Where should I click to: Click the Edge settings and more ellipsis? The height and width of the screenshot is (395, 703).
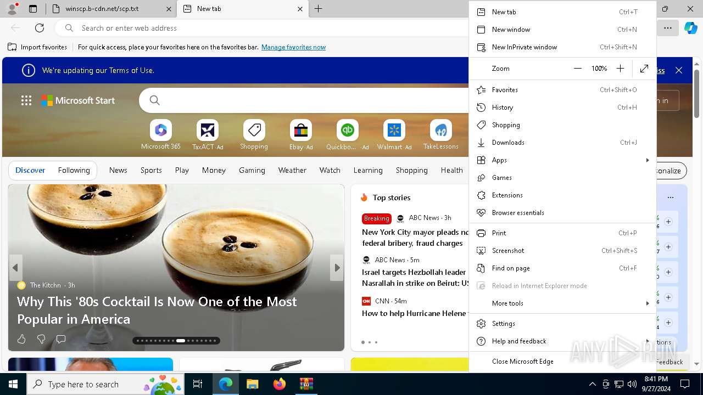[x=667, y=28]
